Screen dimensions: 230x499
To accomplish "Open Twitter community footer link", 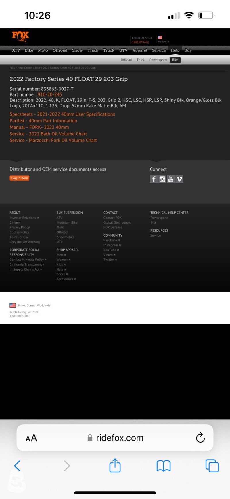I will (110, 260).
